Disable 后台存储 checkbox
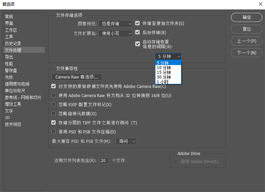The image size is (265, 192). click(x=137, y=33)
